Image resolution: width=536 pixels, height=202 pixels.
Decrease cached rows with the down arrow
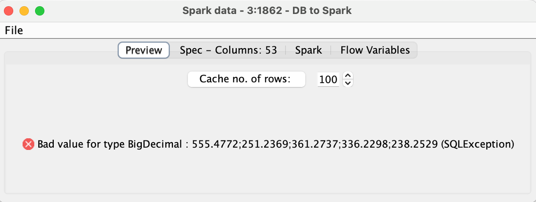point(348,83)
